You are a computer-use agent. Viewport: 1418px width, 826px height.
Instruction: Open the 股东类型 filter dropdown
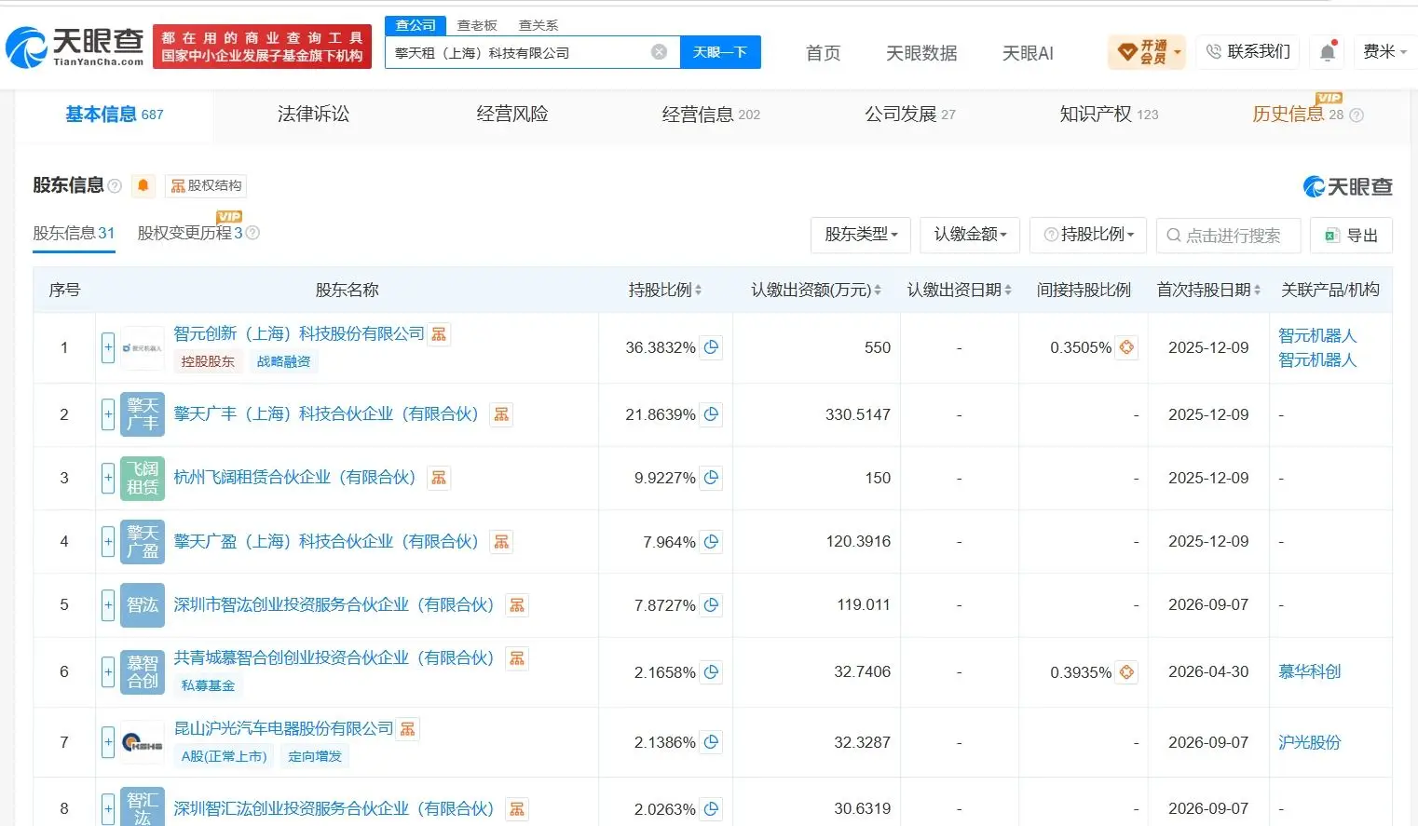tap(861, 235)
